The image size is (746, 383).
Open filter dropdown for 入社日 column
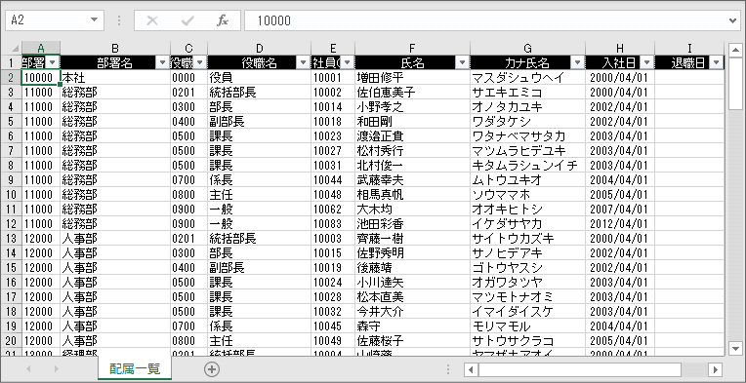(646, 62)
